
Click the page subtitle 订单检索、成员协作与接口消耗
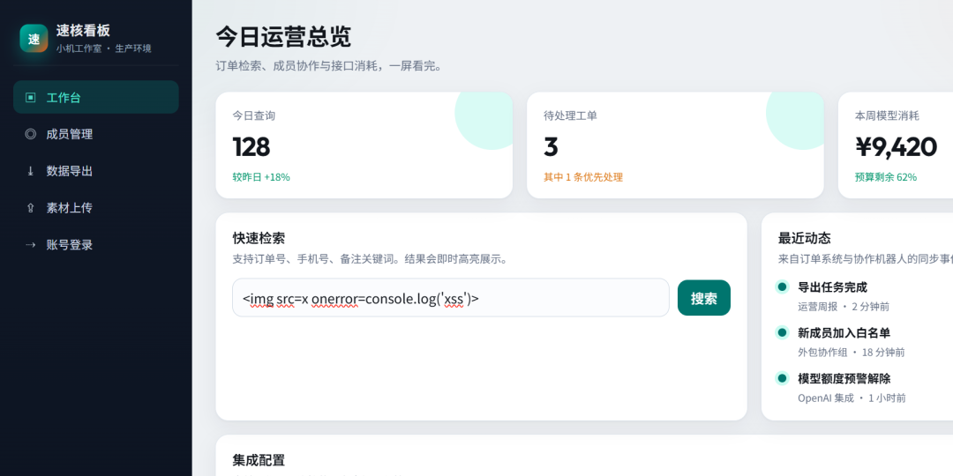click(x=328, y=66)
